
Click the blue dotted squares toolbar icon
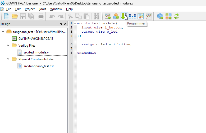132,16
